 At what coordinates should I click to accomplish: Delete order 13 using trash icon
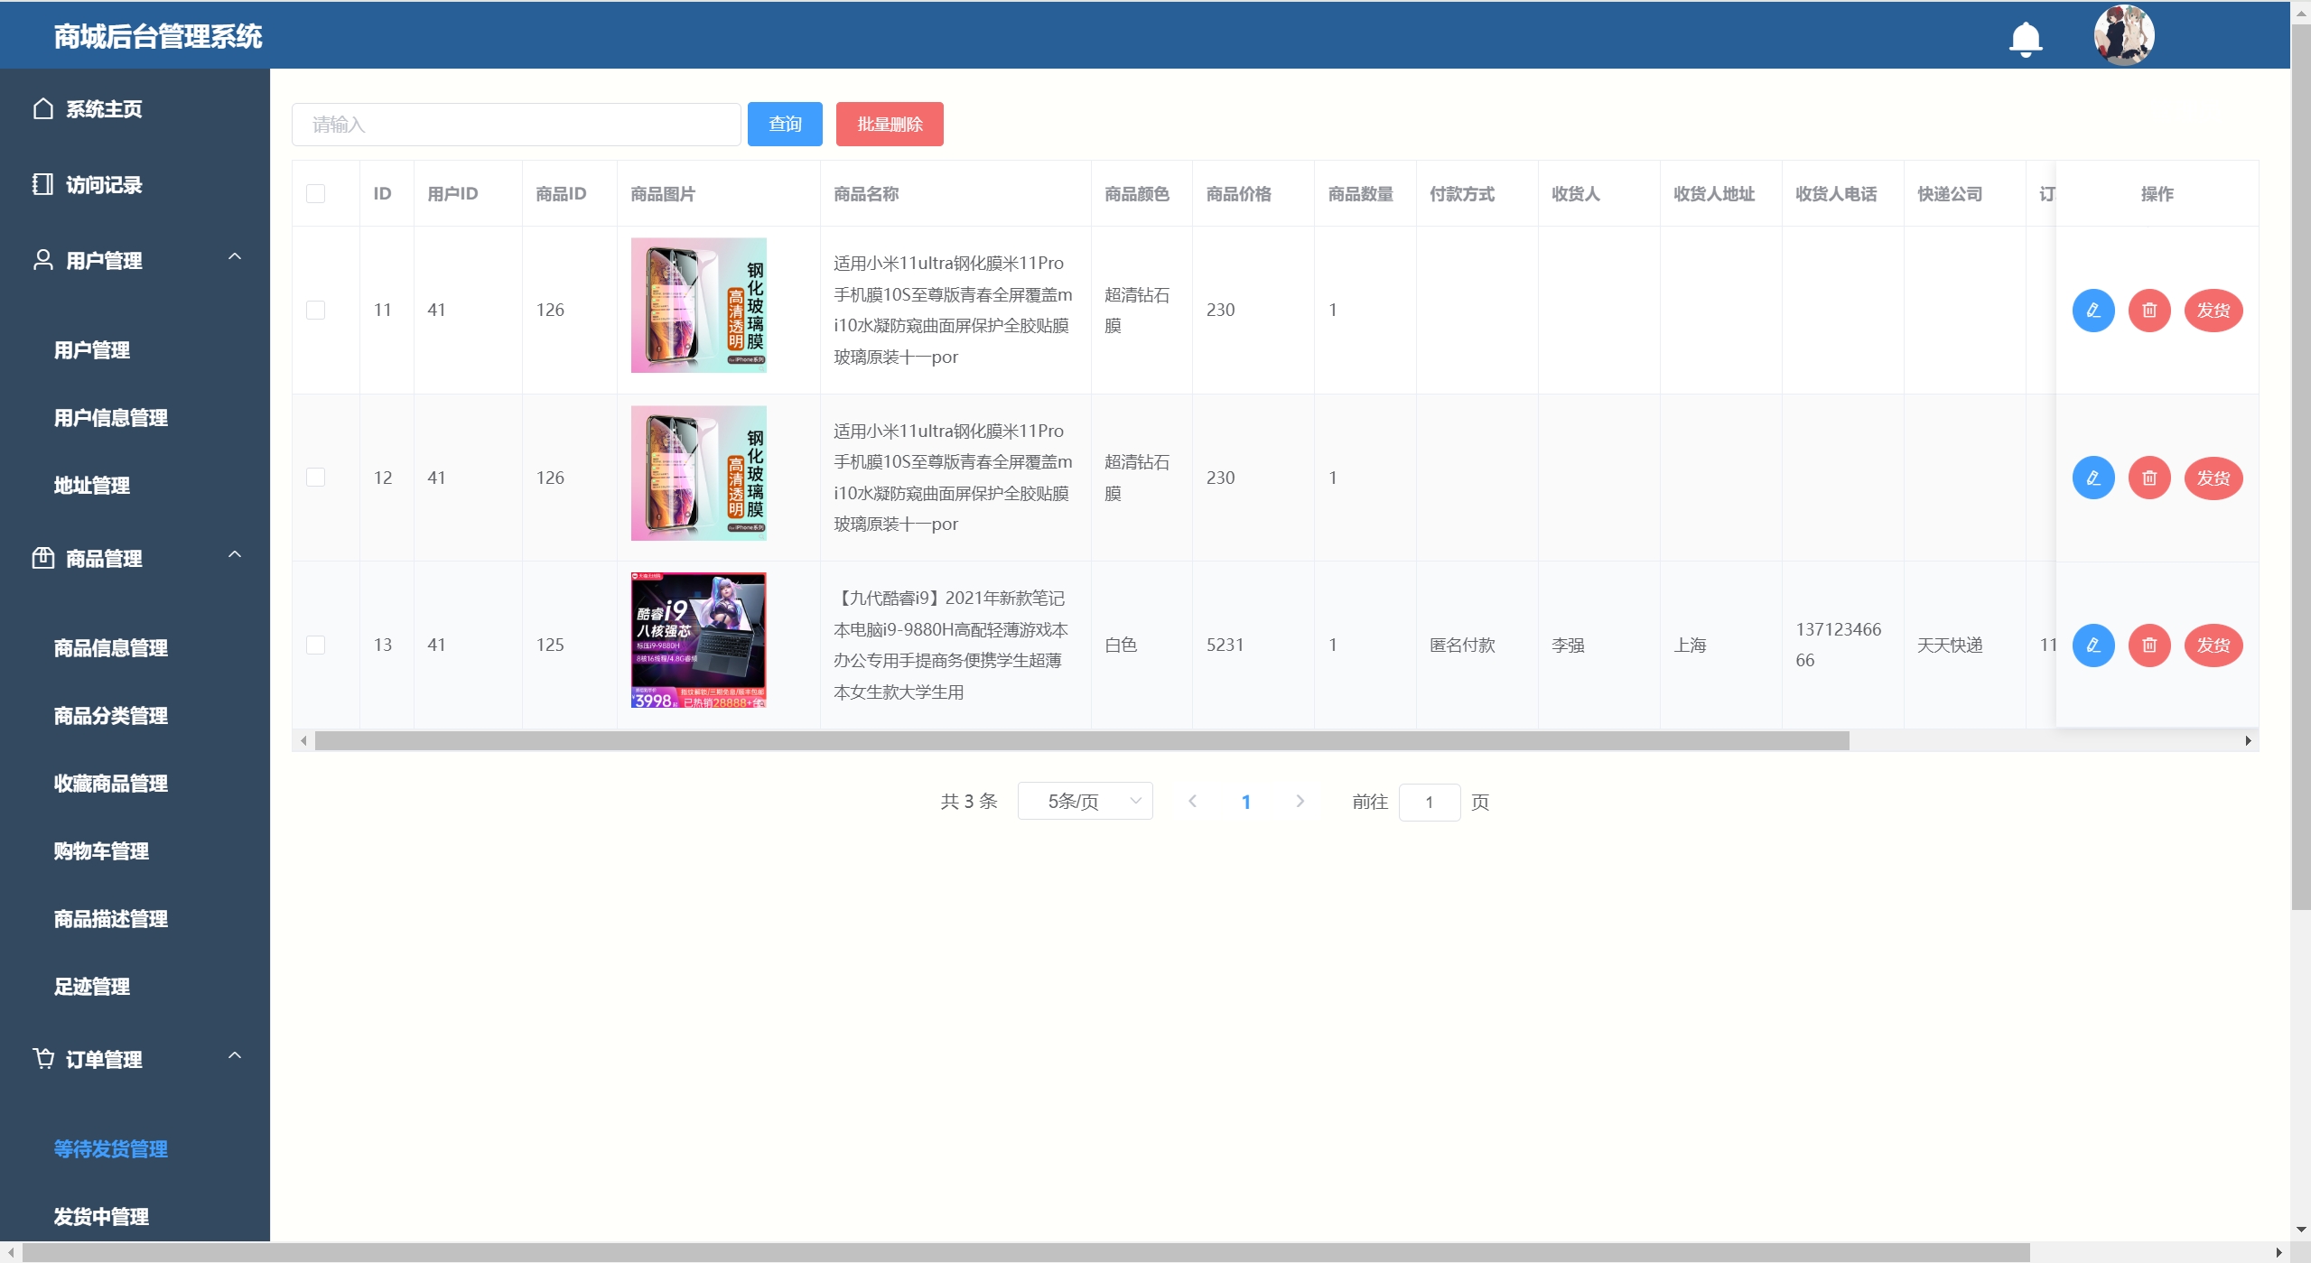pyautogui.click(x=2148, y=645)
